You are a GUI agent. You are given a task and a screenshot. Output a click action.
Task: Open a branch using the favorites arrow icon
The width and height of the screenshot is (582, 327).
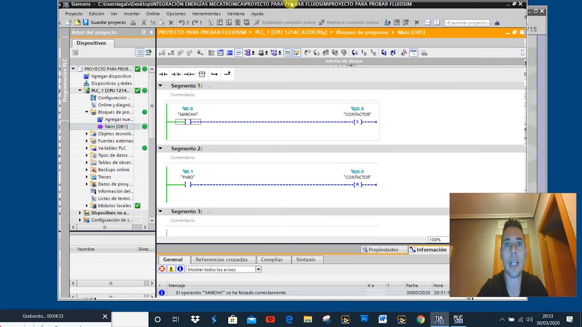click(x=214, y=74)
